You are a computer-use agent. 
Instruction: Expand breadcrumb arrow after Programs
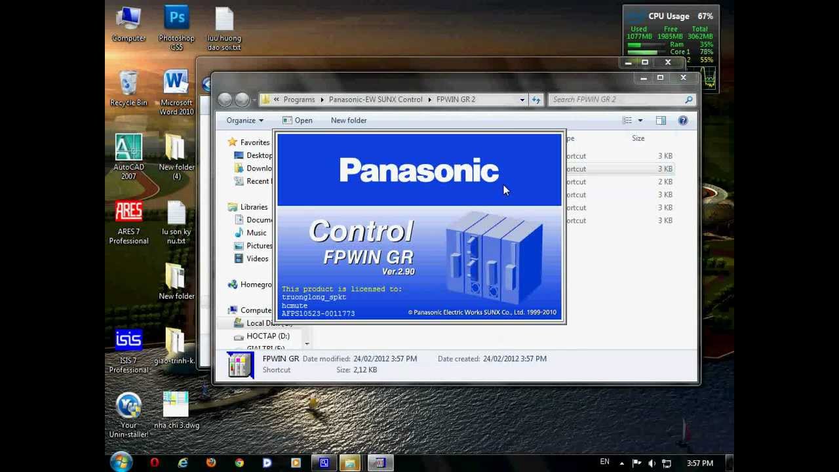coord(322,100)
